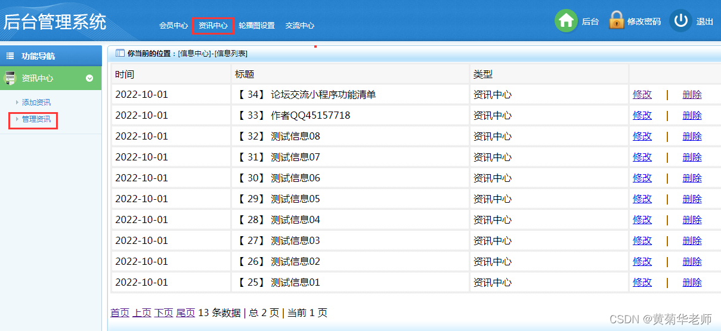The image size is (721, 331).
Task: Click title 【34】论坛交流小程序功能清单
Action: coord(306,94)
